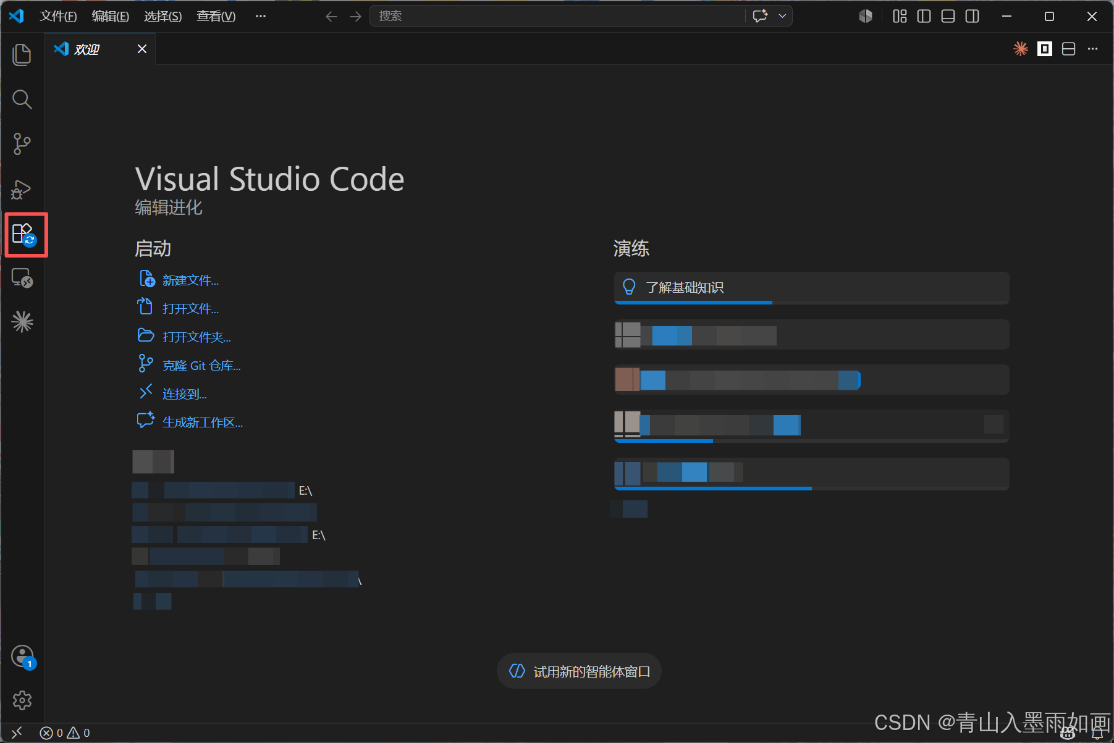Expand the chat dropdown arrow in title bar
This screenshot has width=1114, height=743.
(x=782, y=16)
